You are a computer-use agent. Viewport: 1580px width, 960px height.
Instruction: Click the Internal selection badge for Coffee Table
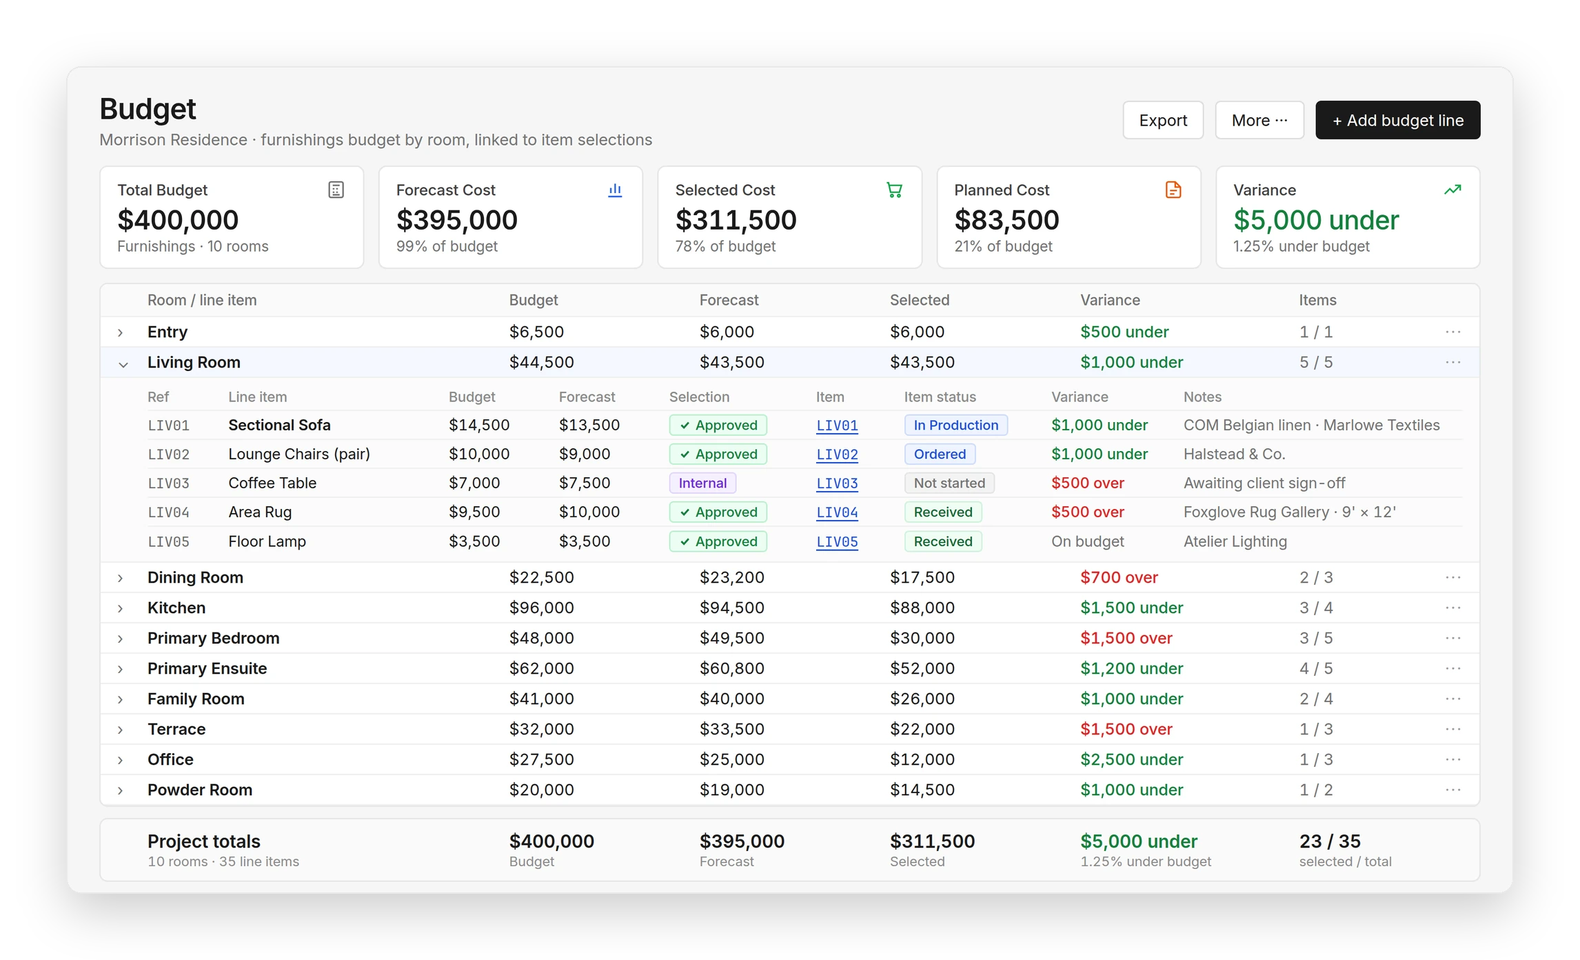click(702, 483)
